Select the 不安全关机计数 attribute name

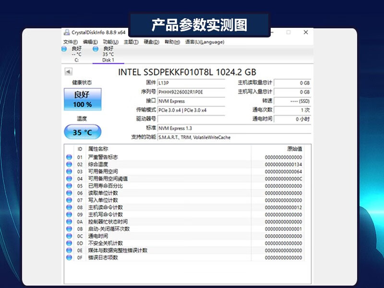[106, 243]
